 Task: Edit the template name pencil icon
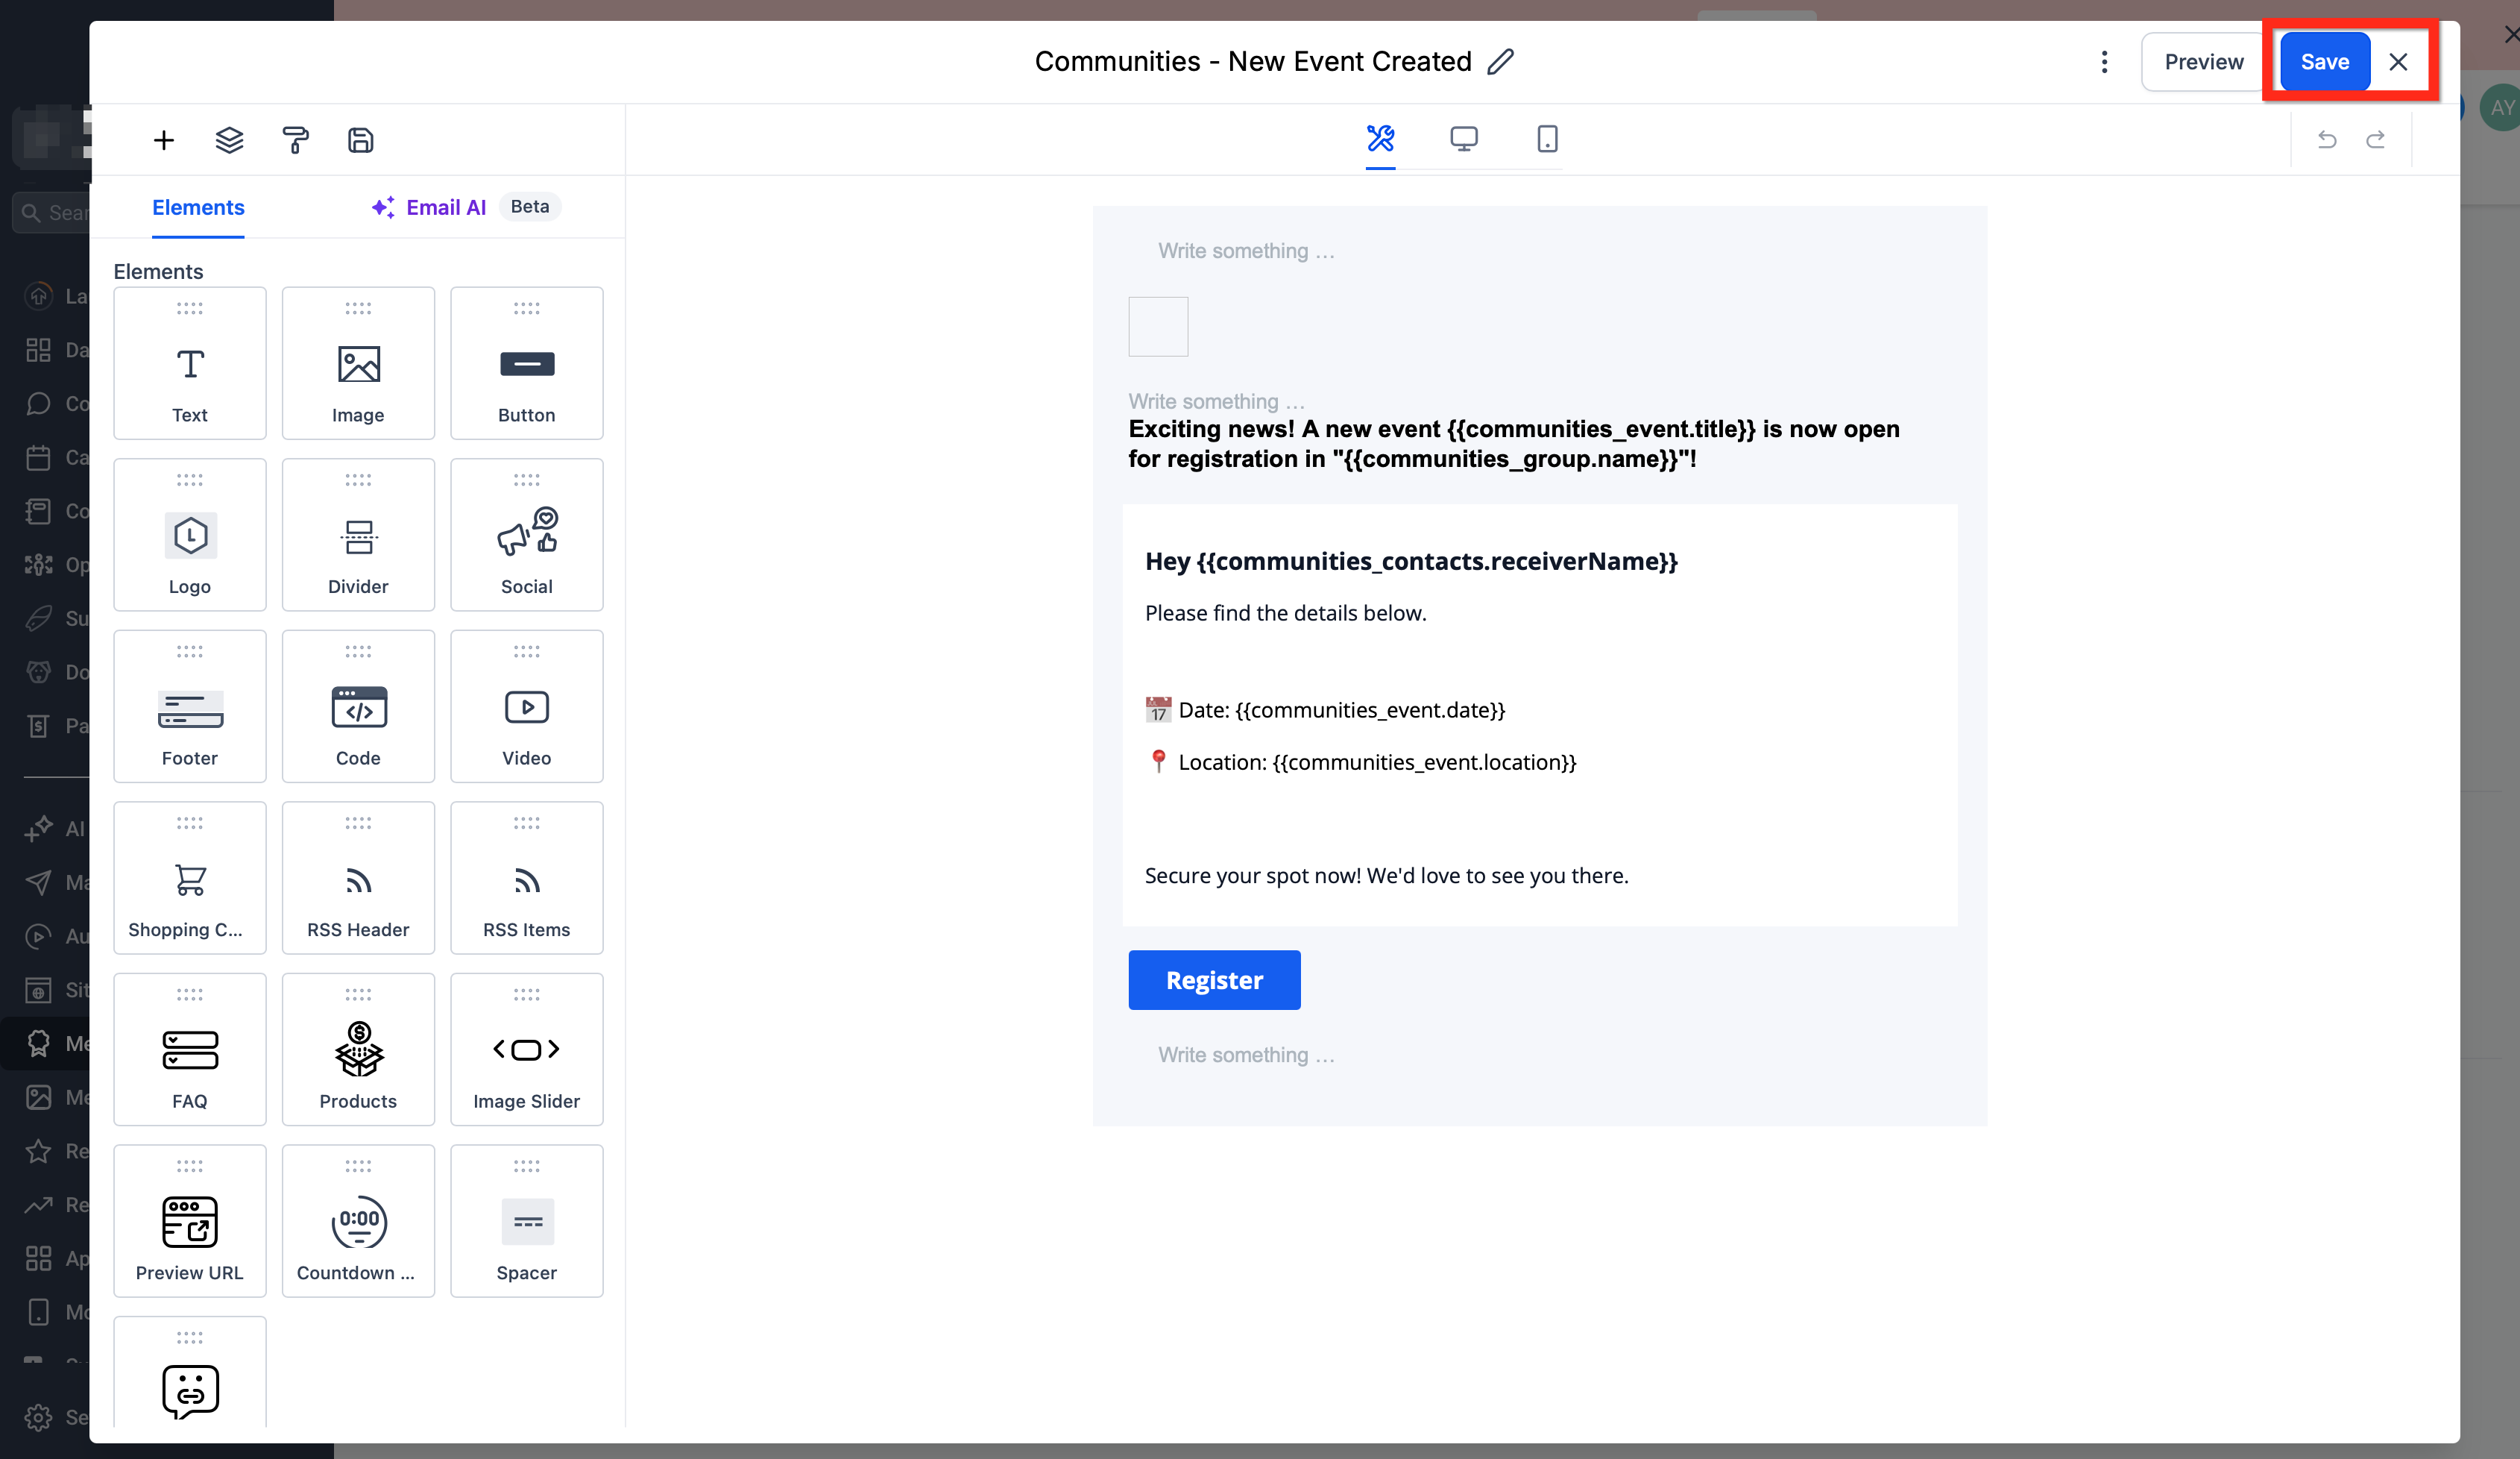coord(1500,62)
